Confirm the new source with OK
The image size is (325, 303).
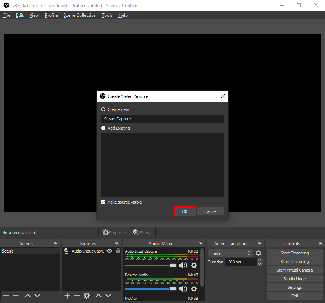[185, 211]
